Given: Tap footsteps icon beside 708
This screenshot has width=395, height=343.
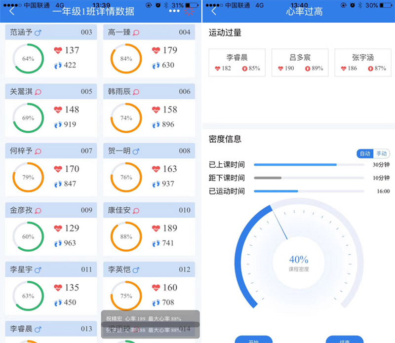Looking at the screenshot, I should (x=156, y=303).
